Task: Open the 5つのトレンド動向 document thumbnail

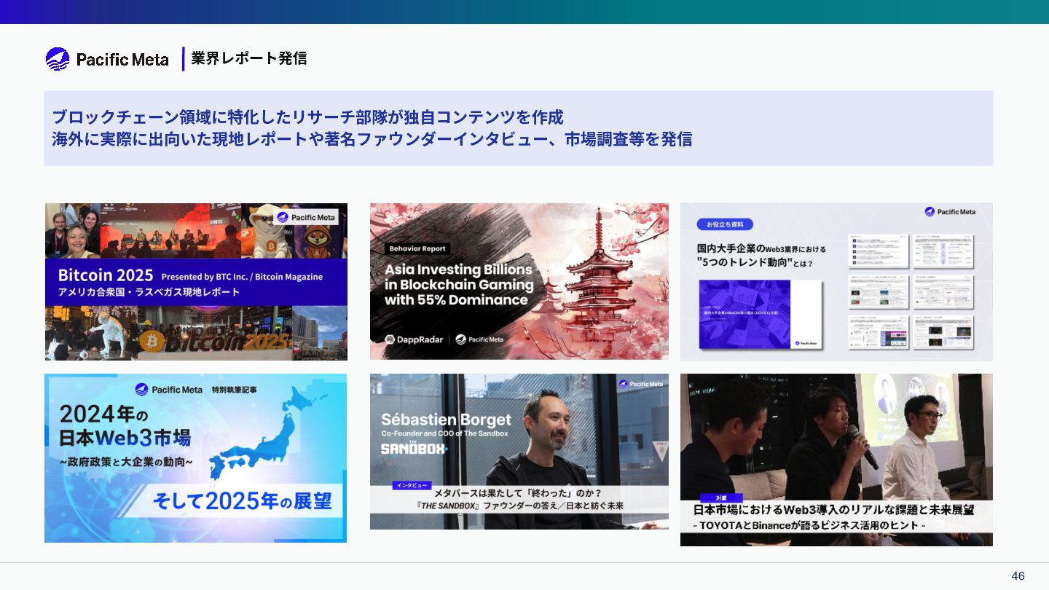Action: [836, 282]
